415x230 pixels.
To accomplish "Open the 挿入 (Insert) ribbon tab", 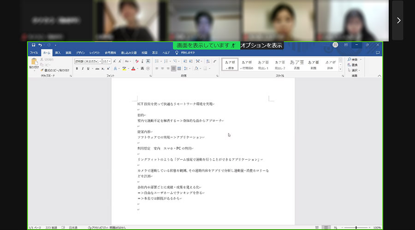I will pos(58,53).
